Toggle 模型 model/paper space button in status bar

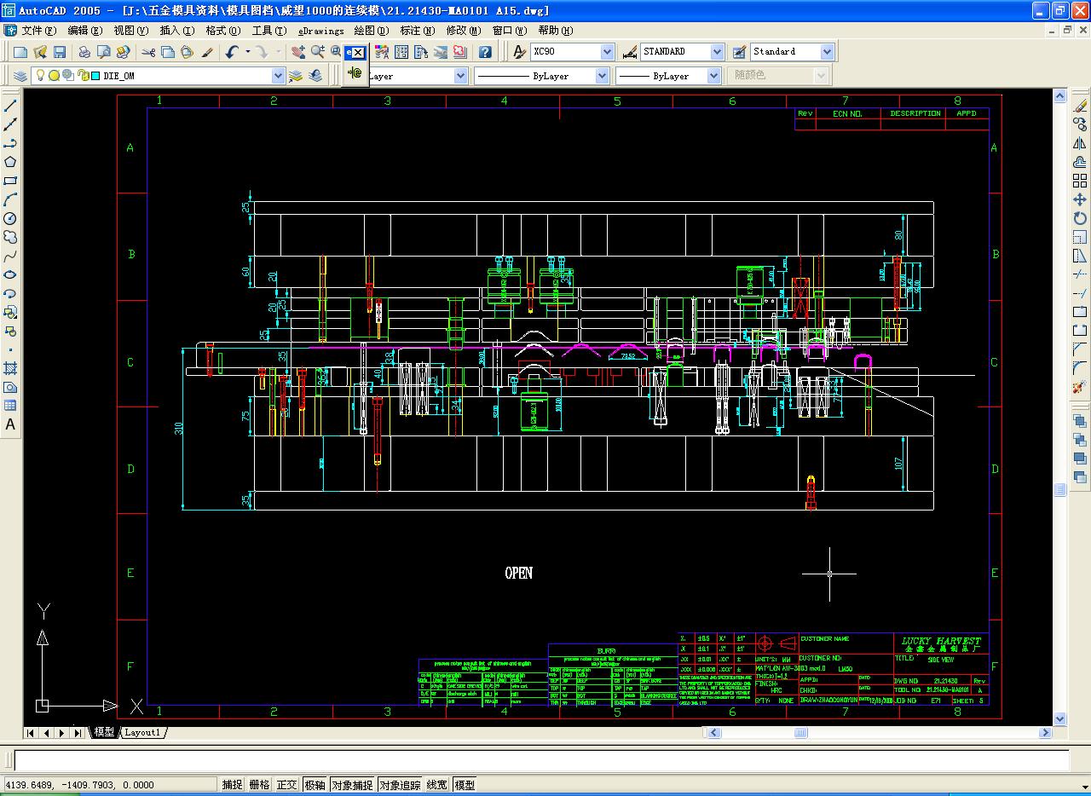tap(465, 785)
